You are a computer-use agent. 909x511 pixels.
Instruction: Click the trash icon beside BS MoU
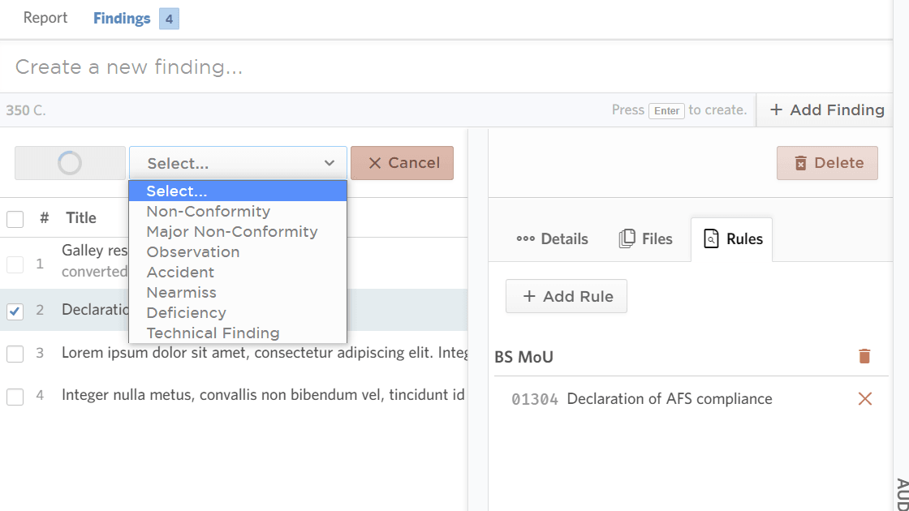(864, 356)
